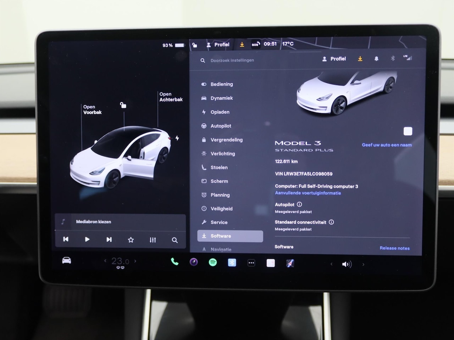
Task: Open the Release notes link
Action: click(x=394, y=248)
